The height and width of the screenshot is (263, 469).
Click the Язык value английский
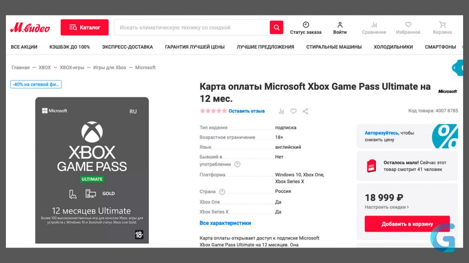[288, 147]
